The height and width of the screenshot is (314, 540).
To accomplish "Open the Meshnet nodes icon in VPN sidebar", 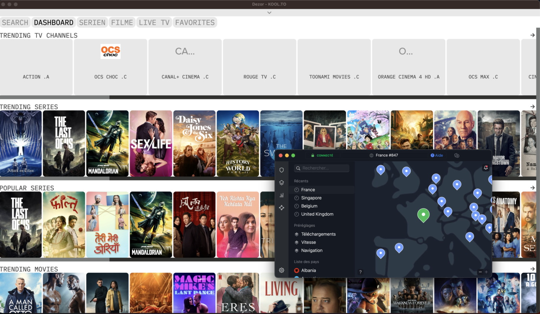I will [281, 208].
